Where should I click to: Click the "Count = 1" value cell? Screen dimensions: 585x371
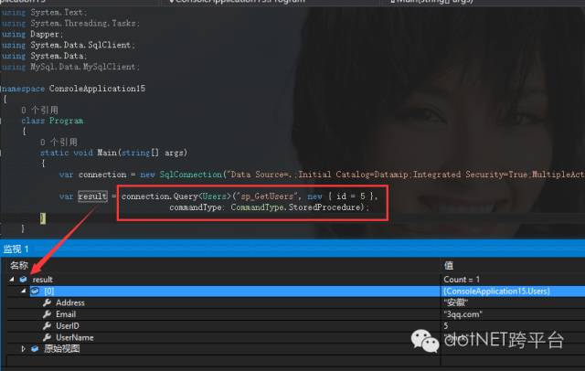(462, 280)
